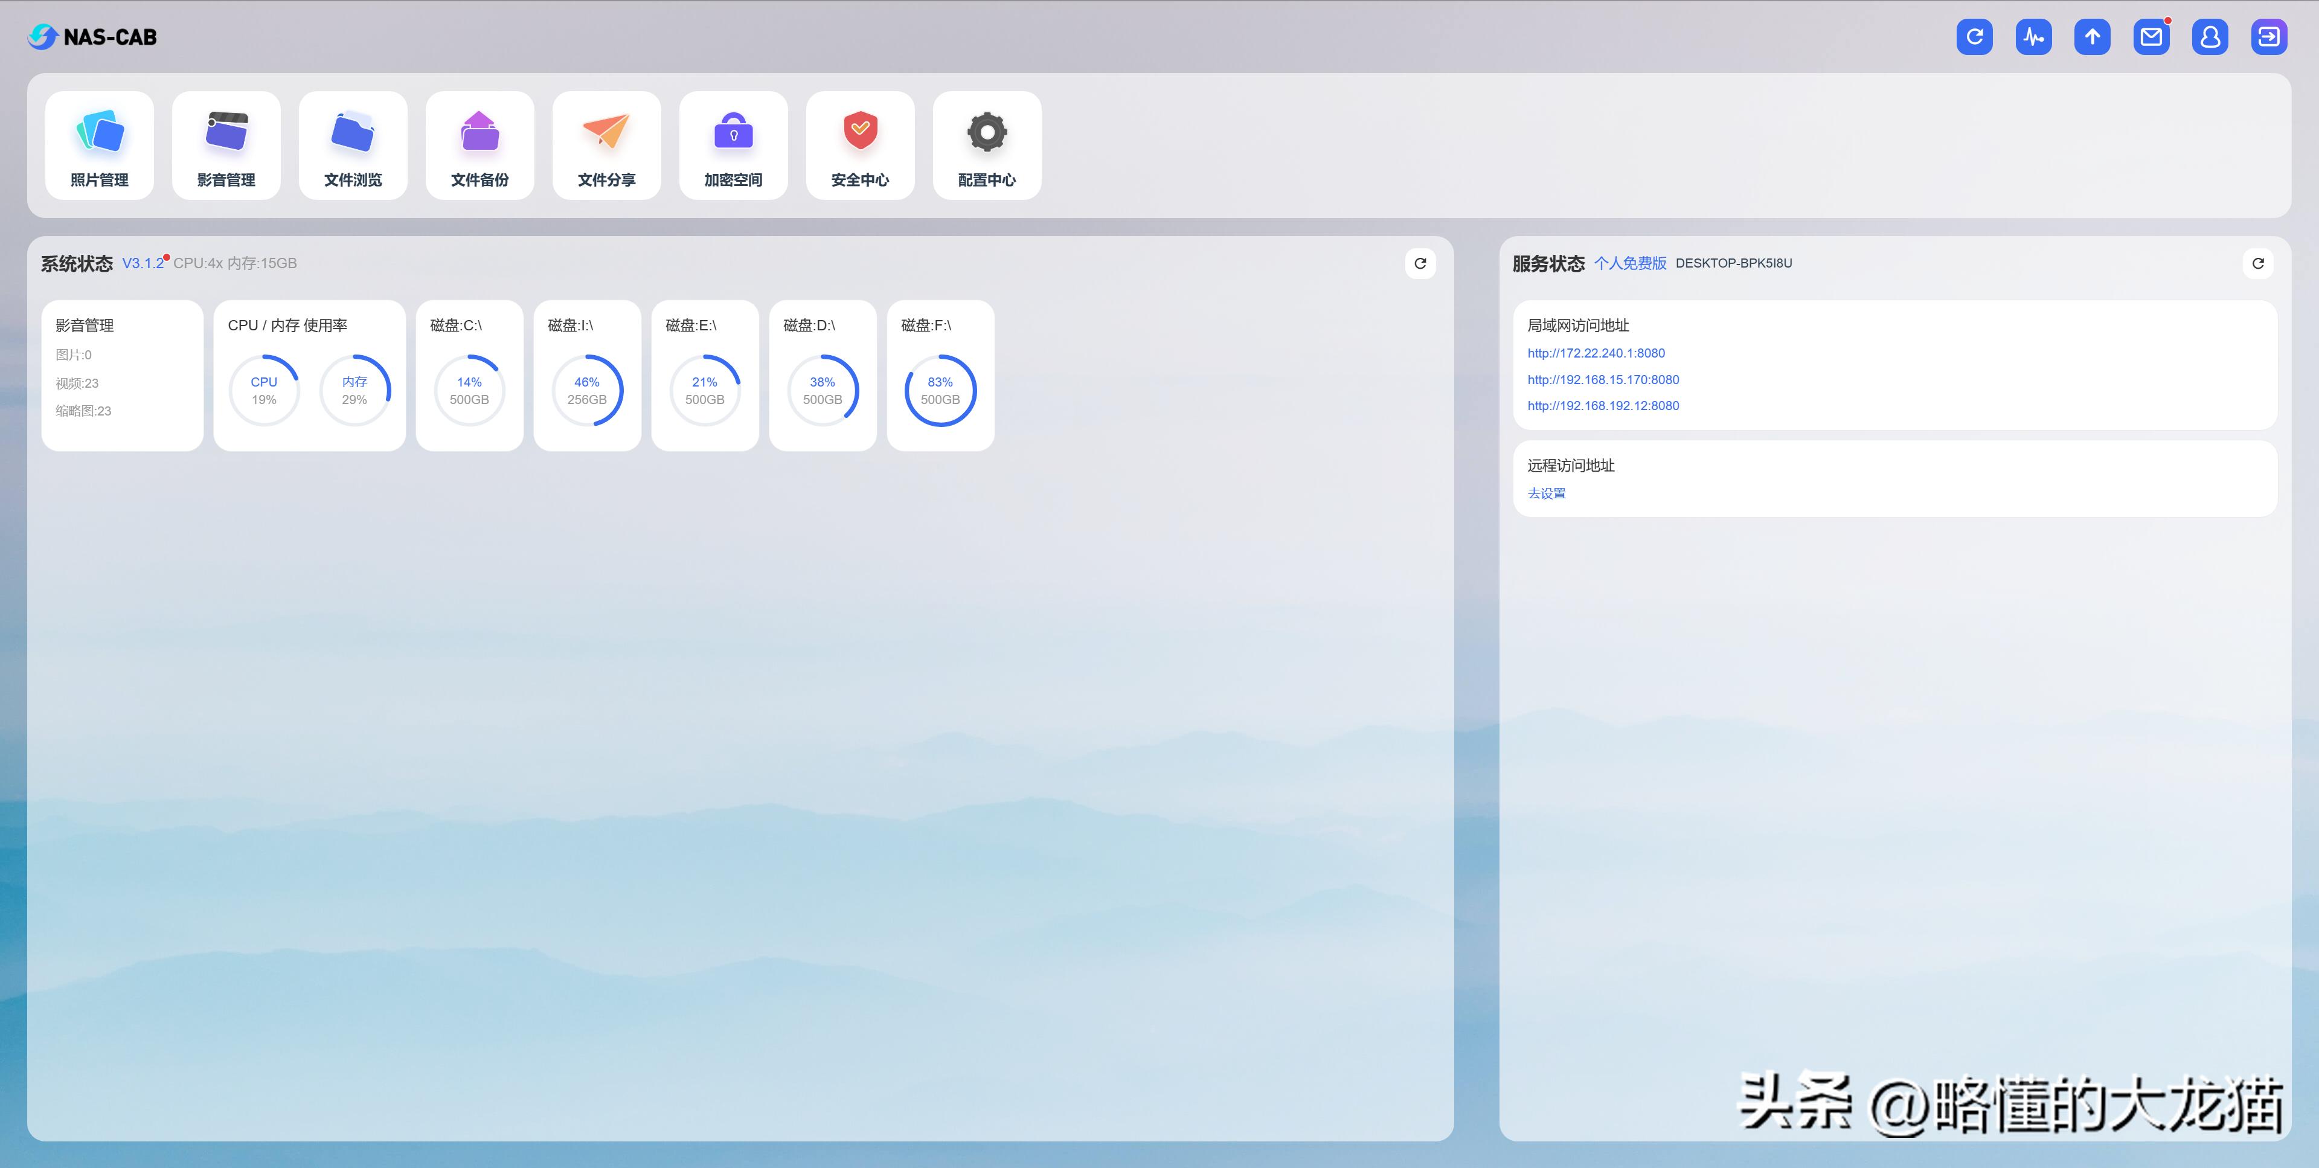Open 文件备份 (File Backup)

click(480, 145)
